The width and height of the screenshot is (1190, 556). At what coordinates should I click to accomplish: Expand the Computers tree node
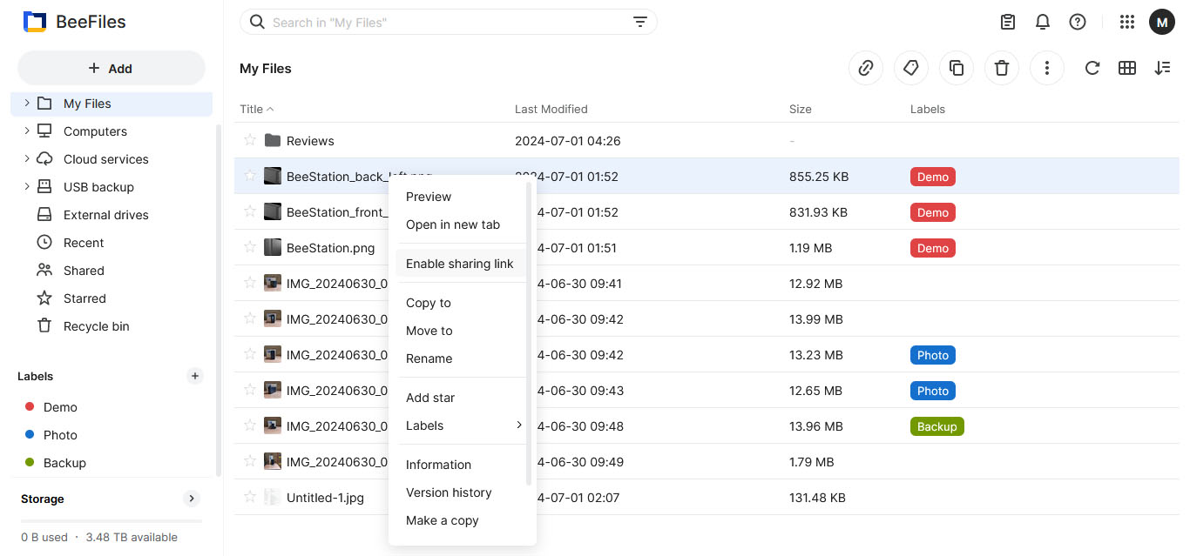click(27, 131)
